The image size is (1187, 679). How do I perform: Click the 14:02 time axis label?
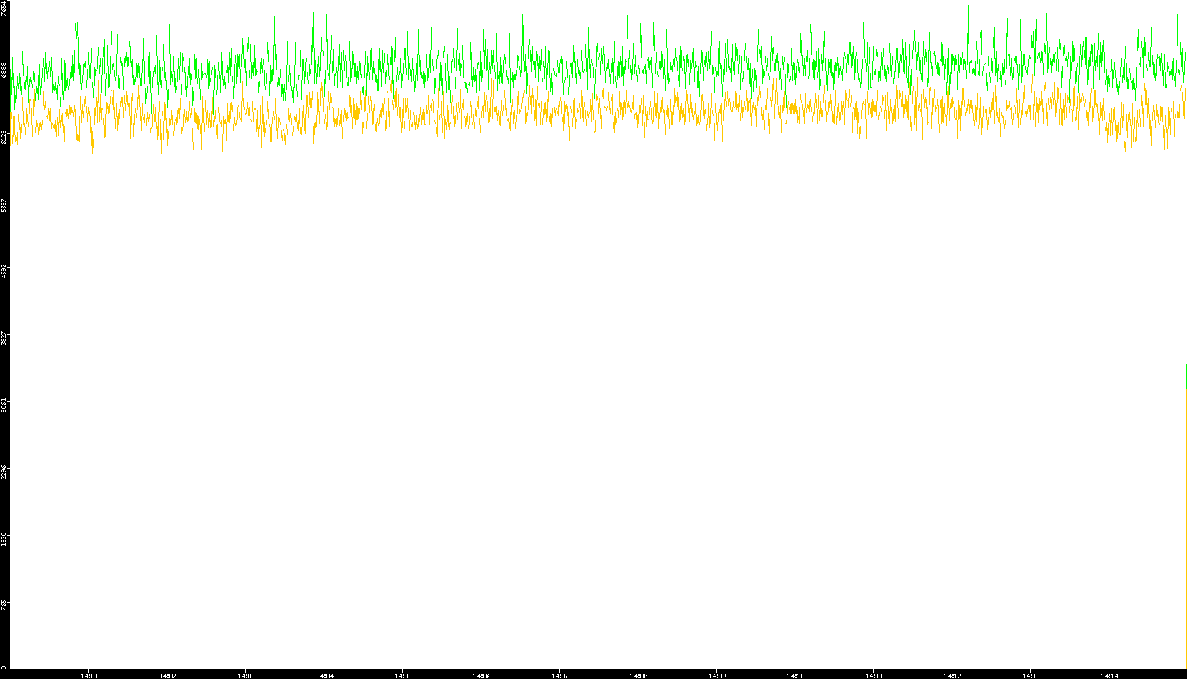[x=167, y=676]
